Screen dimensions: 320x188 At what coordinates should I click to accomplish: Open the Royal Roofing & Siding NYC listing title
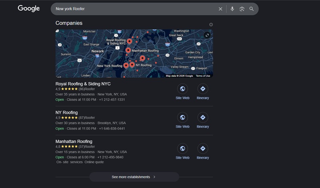pos(83,84)
